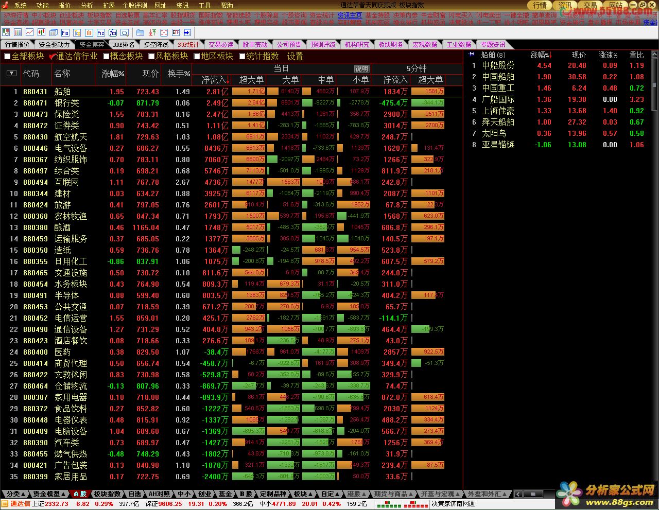This screenshot has height=510, width=659.
Task: Expand the 期货与商品 bottom tab menu
Action: [393, 494]
